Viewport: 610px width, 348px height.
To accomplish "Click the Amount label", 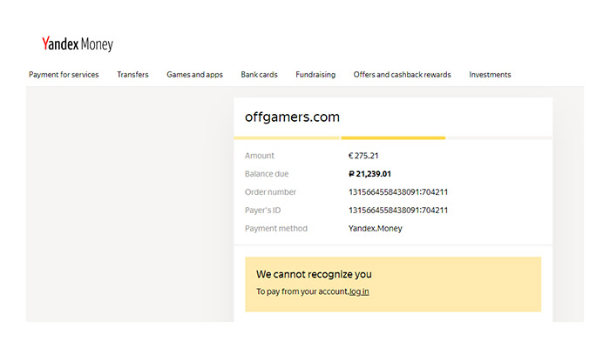I will pyautogui.click(x=260, y=156).
